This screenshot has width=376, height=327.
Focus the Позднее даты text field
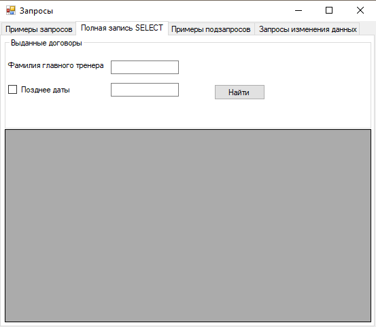pos(145,90)
